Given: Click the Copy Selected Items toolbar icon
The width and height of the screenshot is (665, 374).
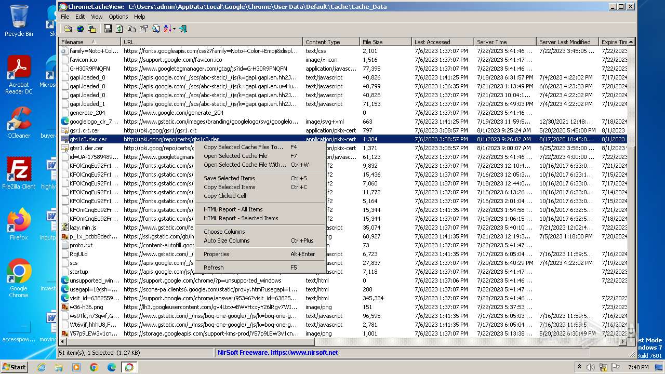Looking at the screenshot, I should (131, 29).
